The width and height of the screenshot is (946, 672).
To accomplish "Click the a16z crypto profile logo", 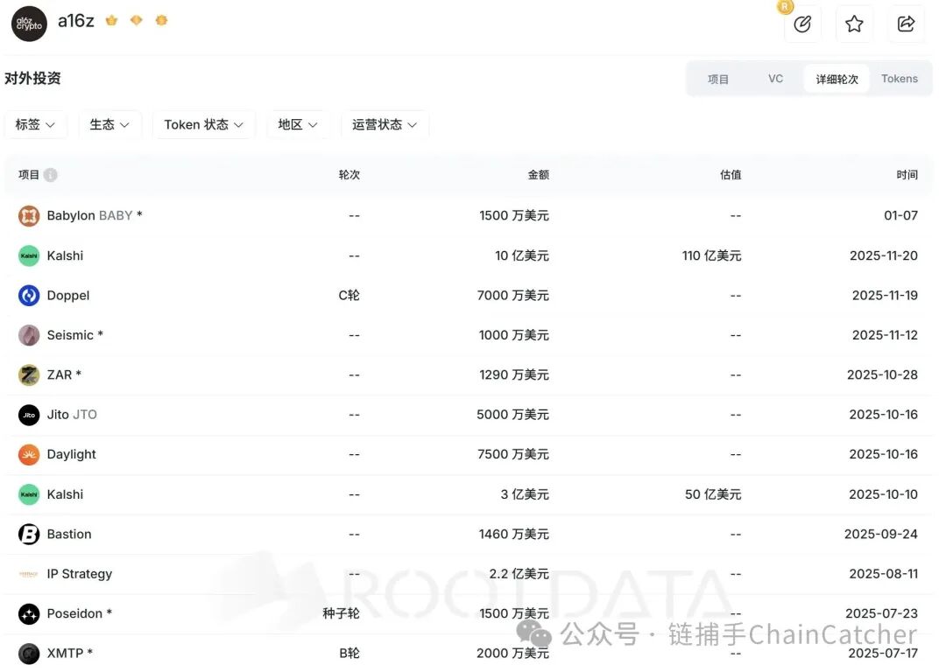I will [29, 24].
